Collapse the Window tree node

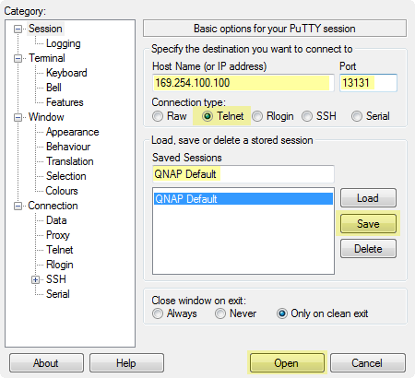pyautogui.click(x=18, y=117)
